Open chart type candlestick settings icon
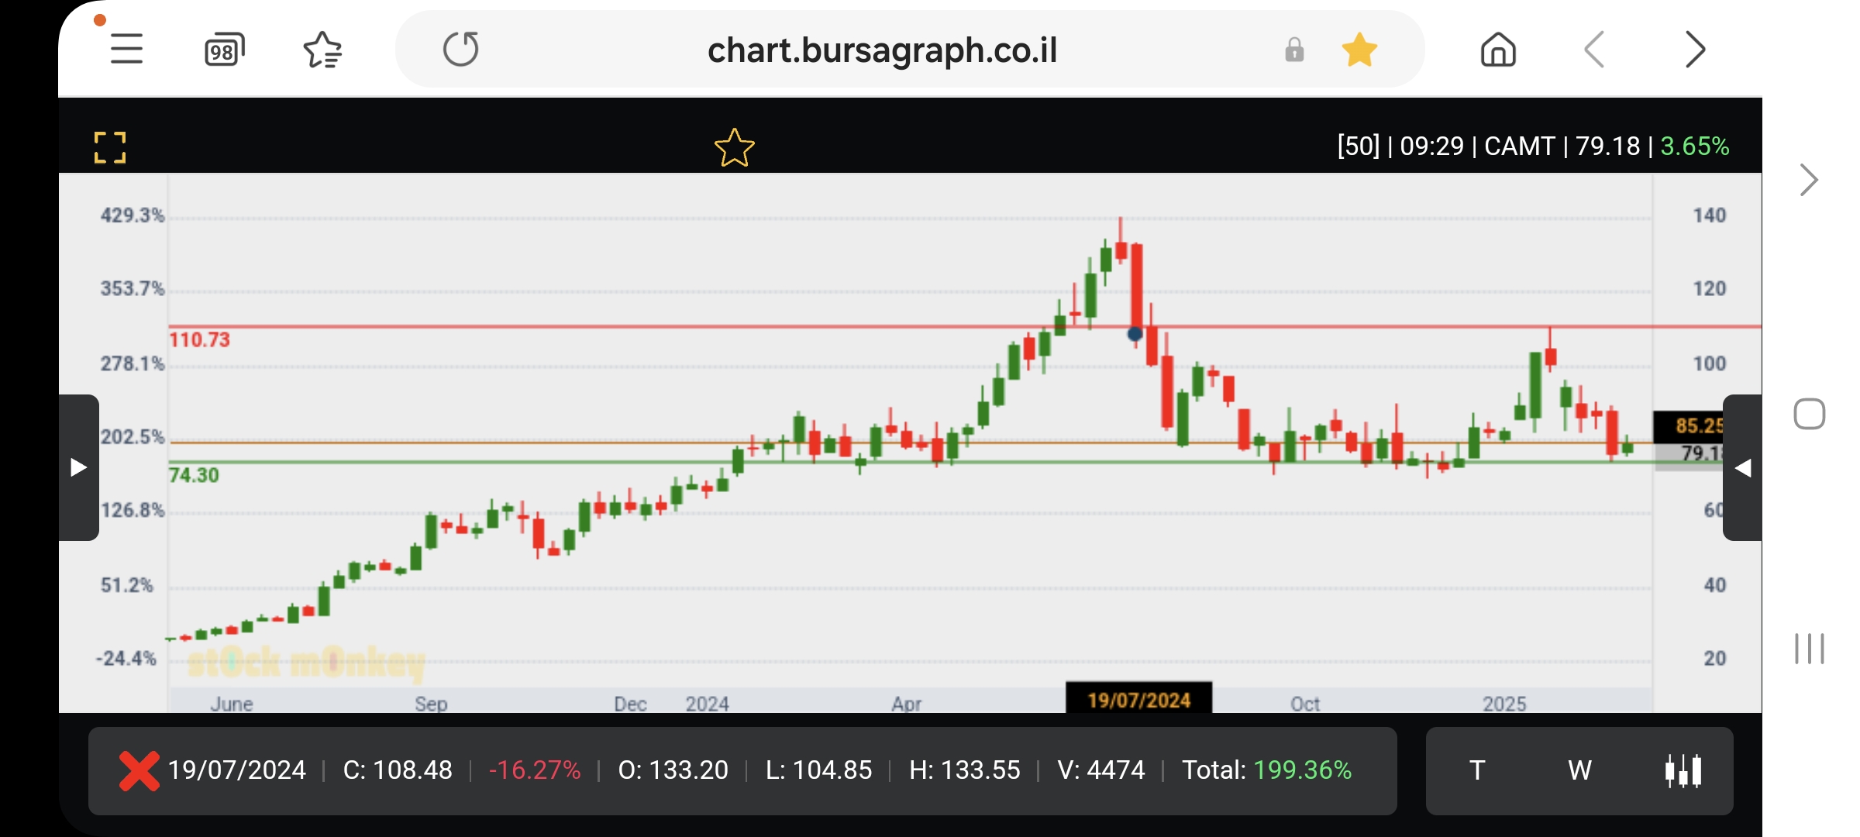This screenshot has width=1860, height=837. [1683, 770]
